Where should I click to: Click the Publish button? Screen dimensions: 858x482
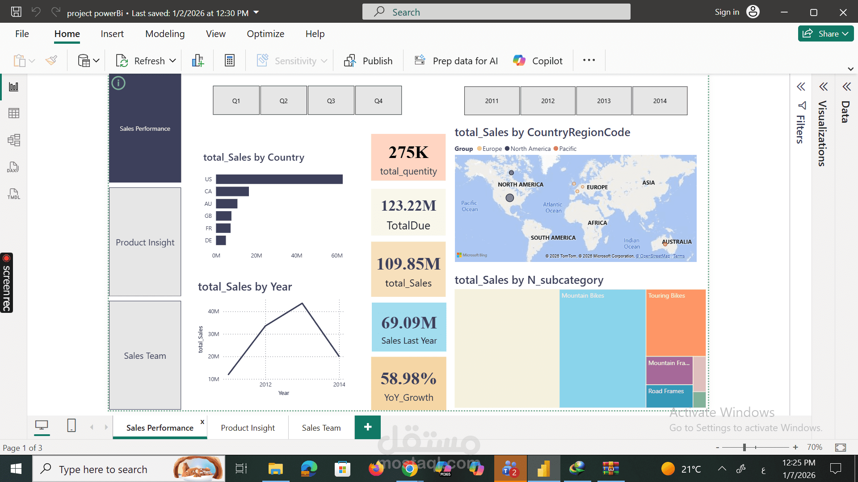pos(368,60)
